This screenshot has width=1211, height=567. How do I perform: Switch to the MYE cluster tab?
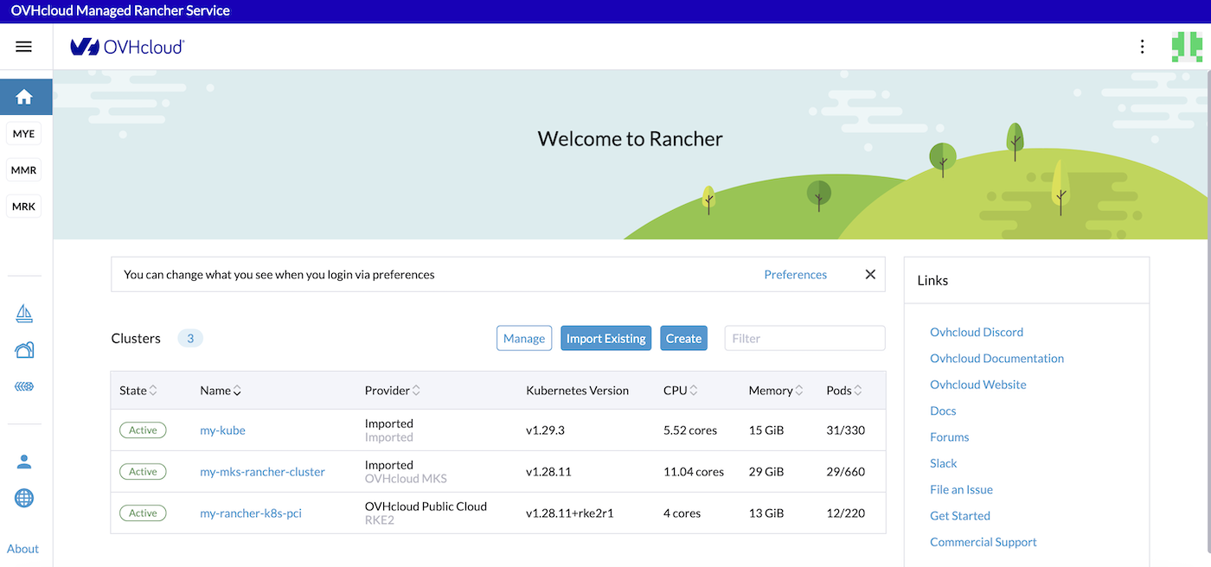pos(23,133)
